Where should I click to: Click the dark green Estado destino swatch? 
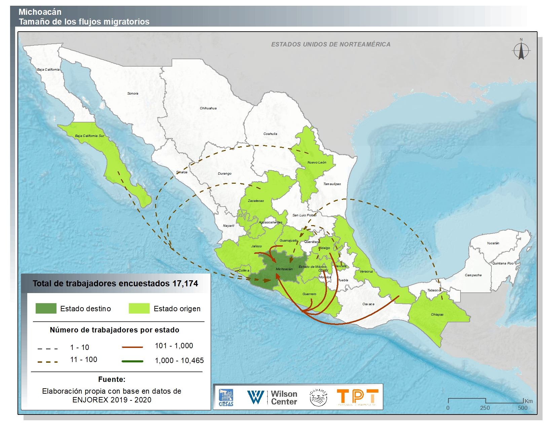[46, 308]
